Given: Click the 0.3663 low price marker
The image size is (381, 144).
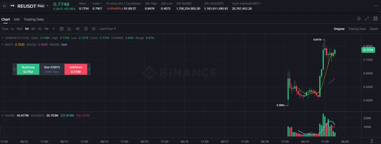Looking at the screenshot, I should point(280,105).
